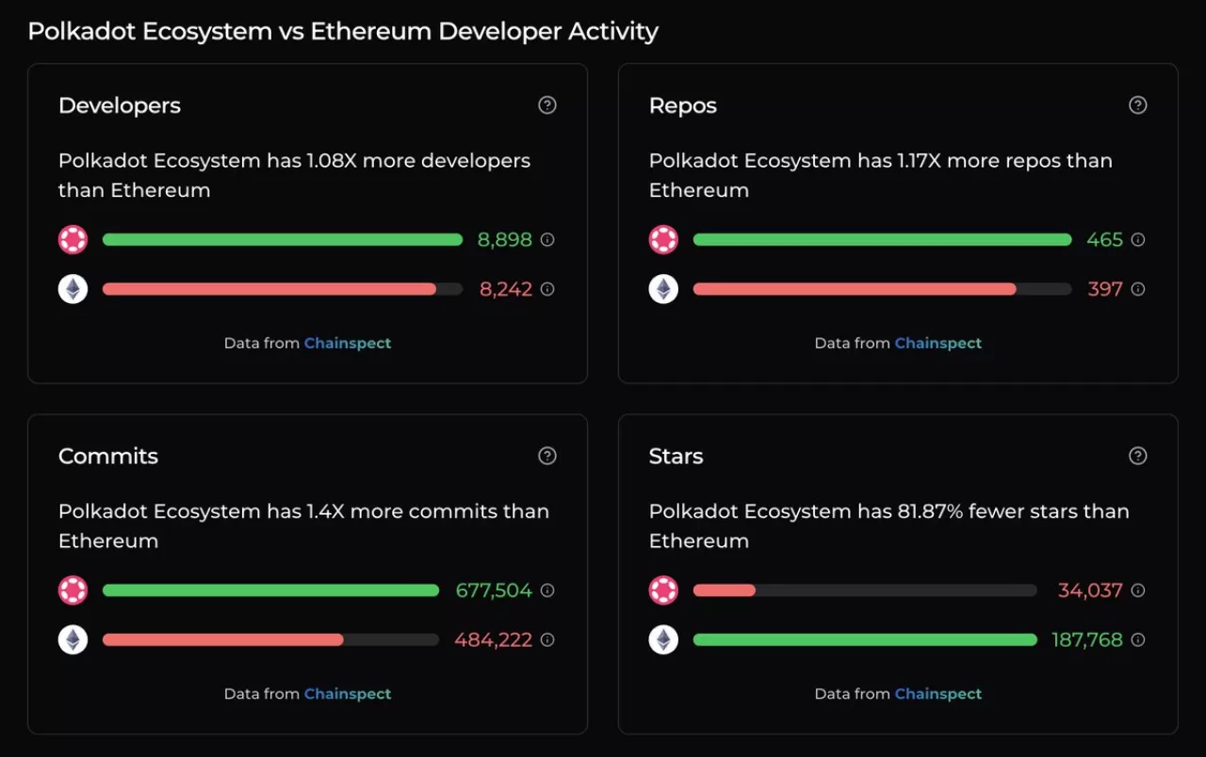This screenshot has height=757, width=1206.
Task: Follow Chainspect link in Stars card
Action: click(x=937, y=694)
